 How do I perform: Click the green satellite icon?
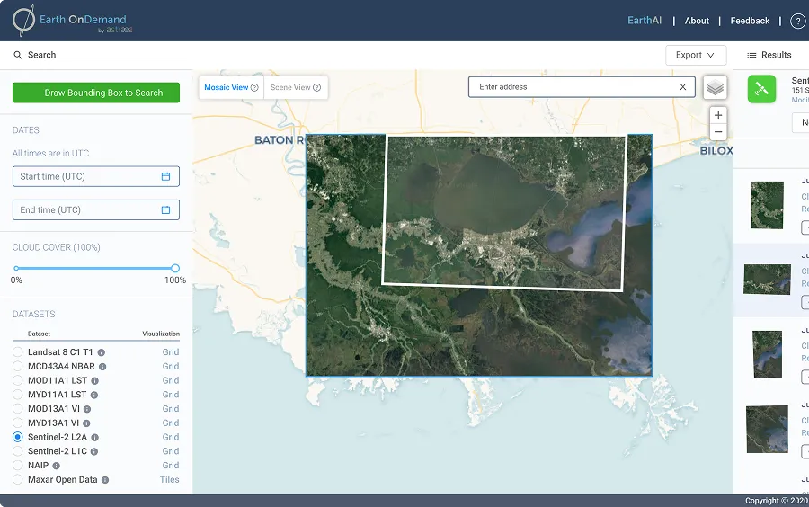click(761, 89)
